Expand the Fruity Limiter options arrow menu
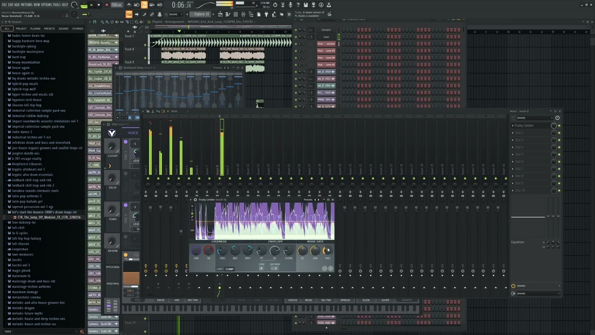Viewport: 595px width, 335px height. pos(191,200)
